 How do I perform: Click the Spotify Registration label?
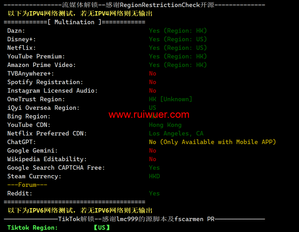45,82
